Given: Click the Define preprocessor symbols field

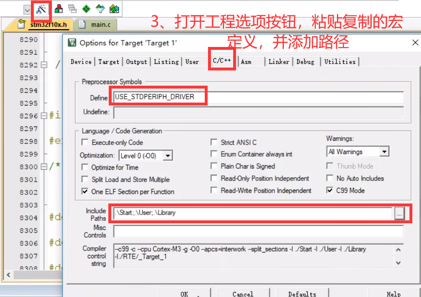Looking at the screenshot, I should pos(258,97).
